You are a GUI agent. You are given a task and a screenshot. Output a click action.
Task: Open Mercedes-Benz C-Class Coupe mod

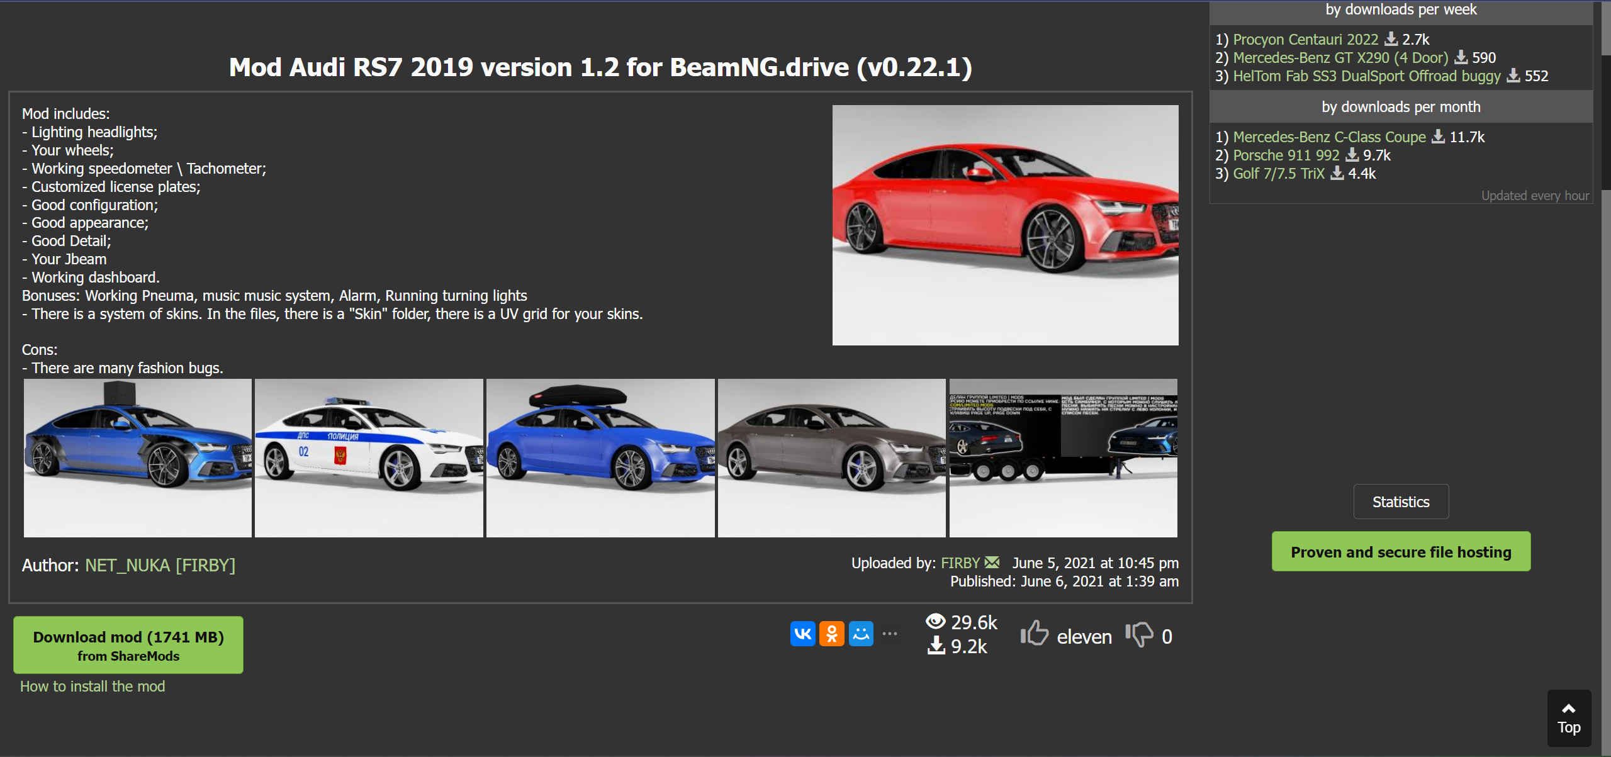click(1330, 137)
